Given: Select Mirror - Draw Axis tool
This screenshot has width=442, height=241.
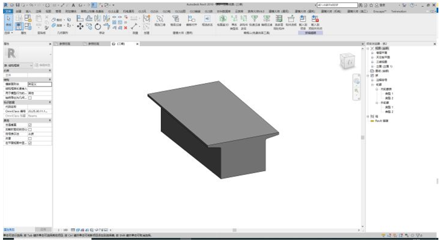Looking at the screenshot, I should [106, 19].
